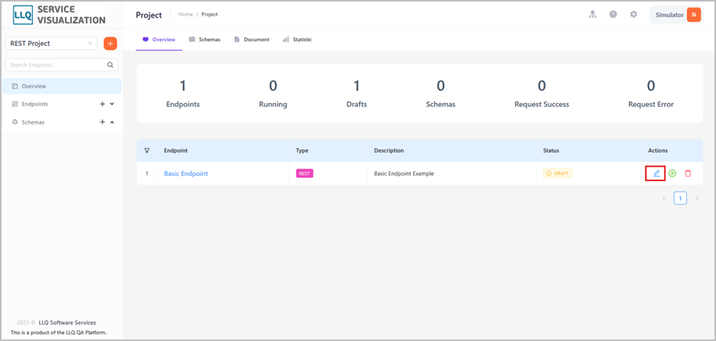Expand the Endpoints section chevron
Image resolution: width=716 pixels, height=341 pixels.
point(113,104)
